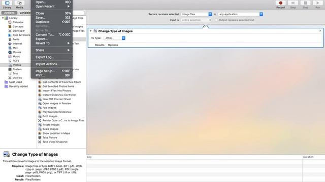325x182 pixels.
Task: Click the Media toolbar icon
Action: coord(19,3)
